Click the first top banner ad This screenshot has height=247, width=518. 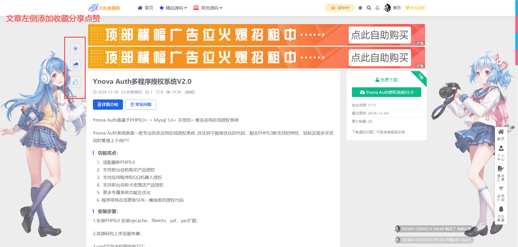pos(256,35)
